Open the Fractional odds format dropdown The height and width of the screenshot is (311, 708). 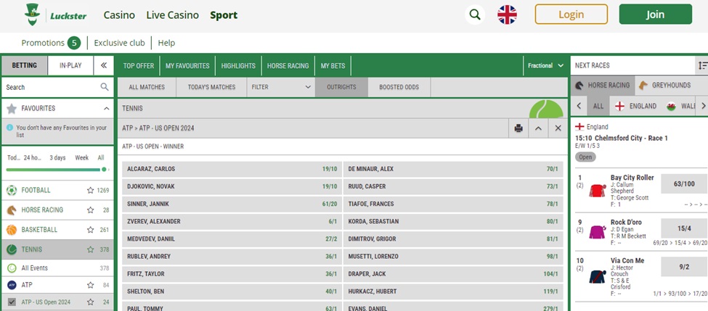click(545, 65)
